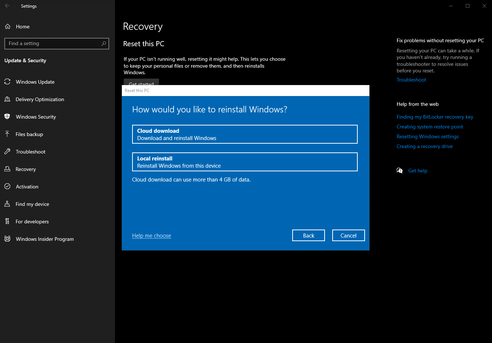This screenshot has width=492, height=343.
Task: Click the Home icon in sidebar
Action: [x=8, y=27]
